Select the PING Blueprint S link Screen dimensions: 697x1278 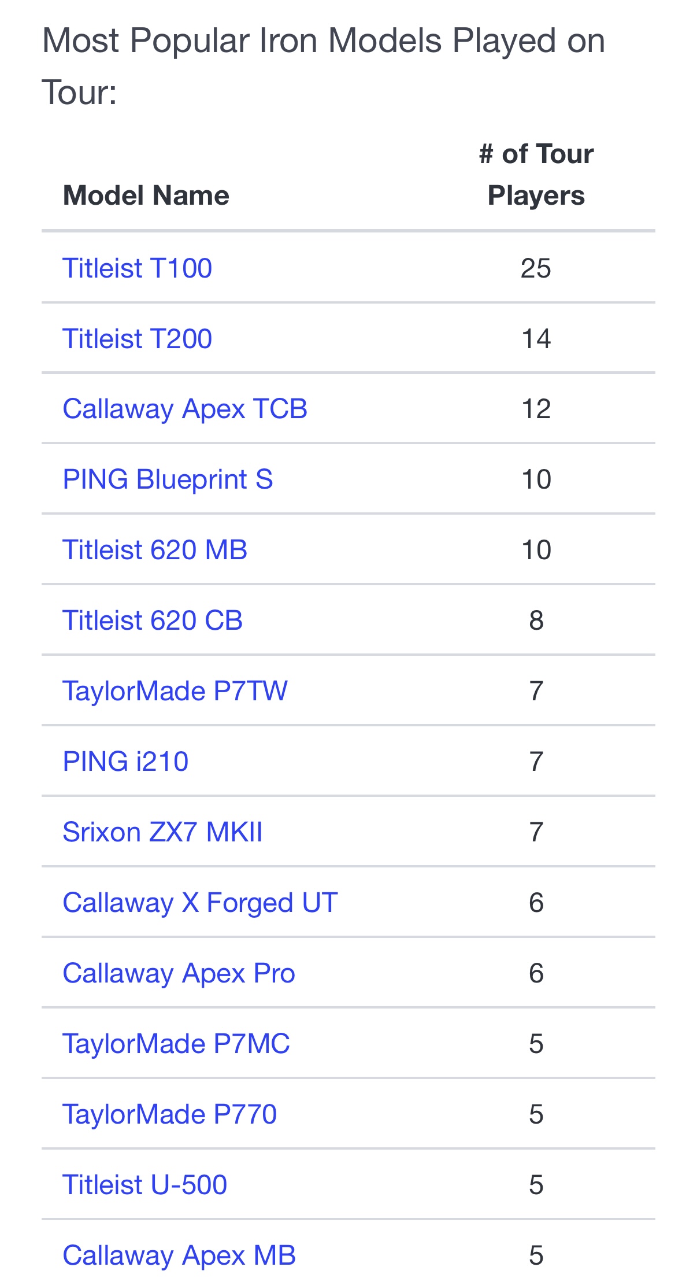(x=168, y=480)
